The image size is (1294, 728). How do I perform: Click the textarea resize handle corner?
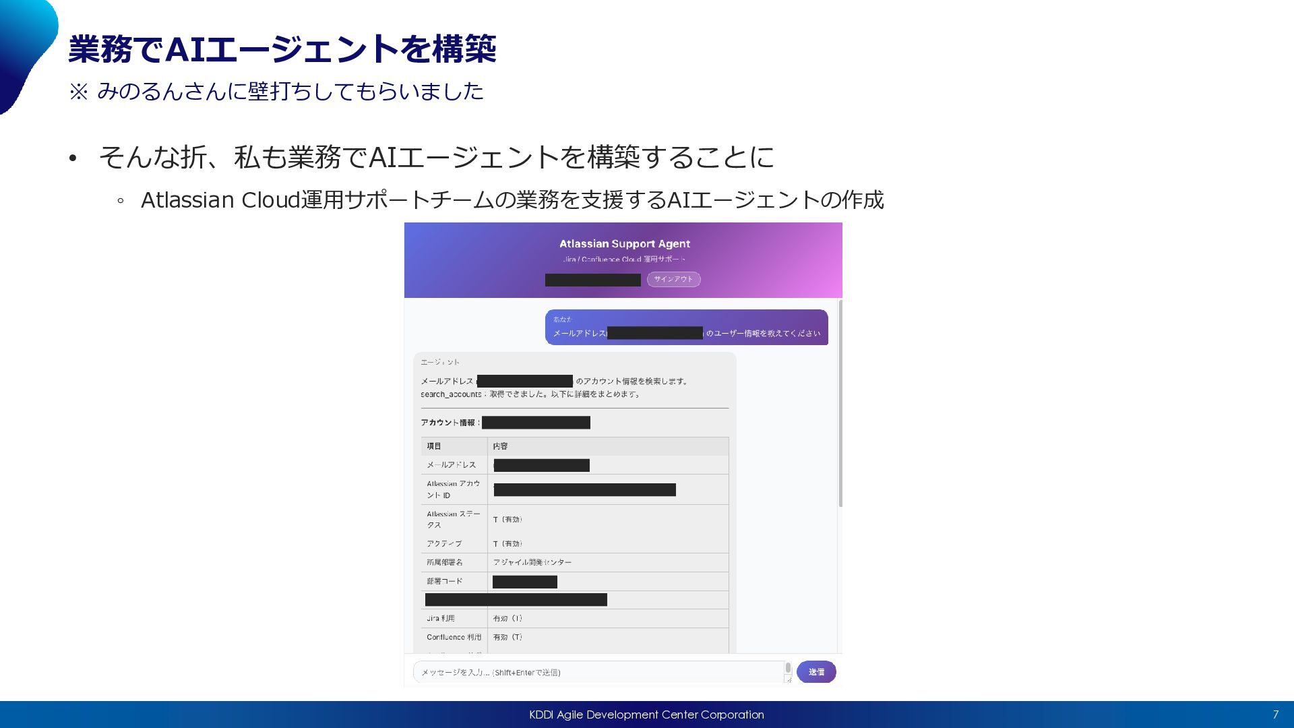tap(789, 680)
